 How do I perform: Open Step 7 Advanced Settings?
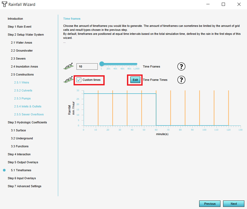point(24,186)
